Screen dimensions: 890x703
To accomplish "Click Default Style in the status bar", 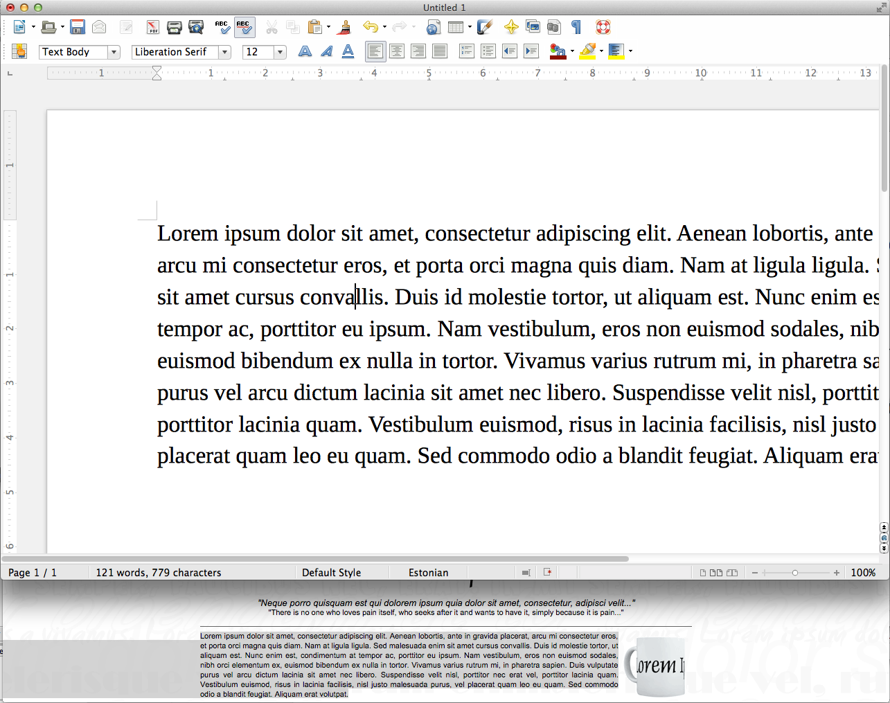I will pyautogui.click(x=331, y=573).
